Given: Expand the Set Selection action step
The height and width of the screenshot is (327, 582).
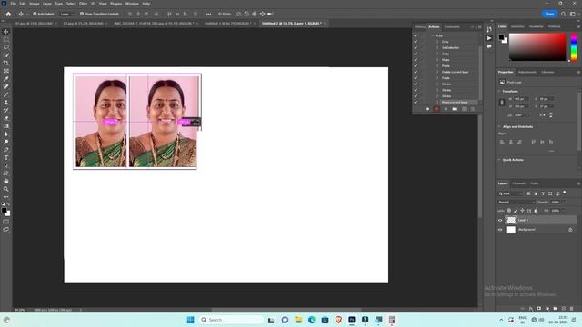Looking at the screenshot, I should [x=437, y=47].
